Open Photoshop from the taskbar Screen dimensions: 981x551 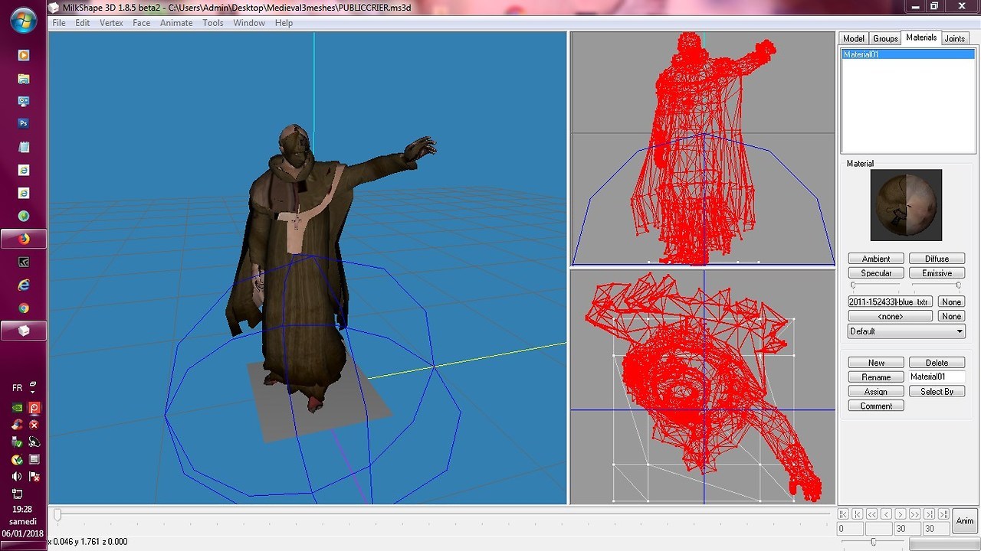pyautogui.click(x=23, y=122)
